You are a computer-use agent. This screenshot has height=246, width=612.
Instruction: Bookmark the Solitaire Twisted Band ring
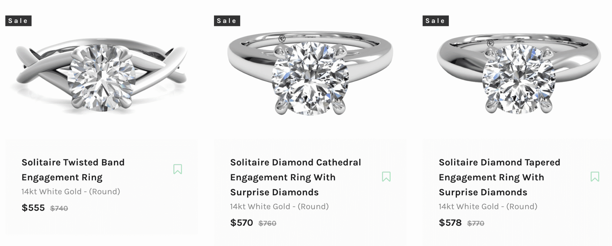pyautogui.click(x=178, y=169)
